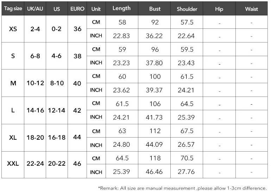Select the 27.76 shoulder inch value
This screenshot has height=192, width=271.
(x=186, y=172)
